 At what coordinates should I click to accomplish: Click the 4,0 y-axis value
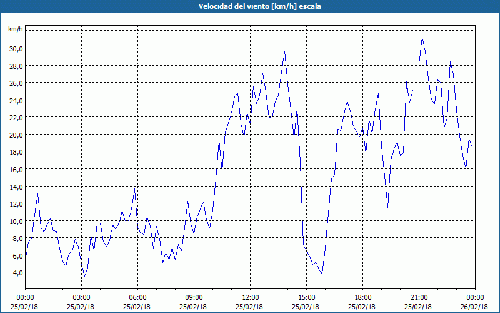coord(18,273)
